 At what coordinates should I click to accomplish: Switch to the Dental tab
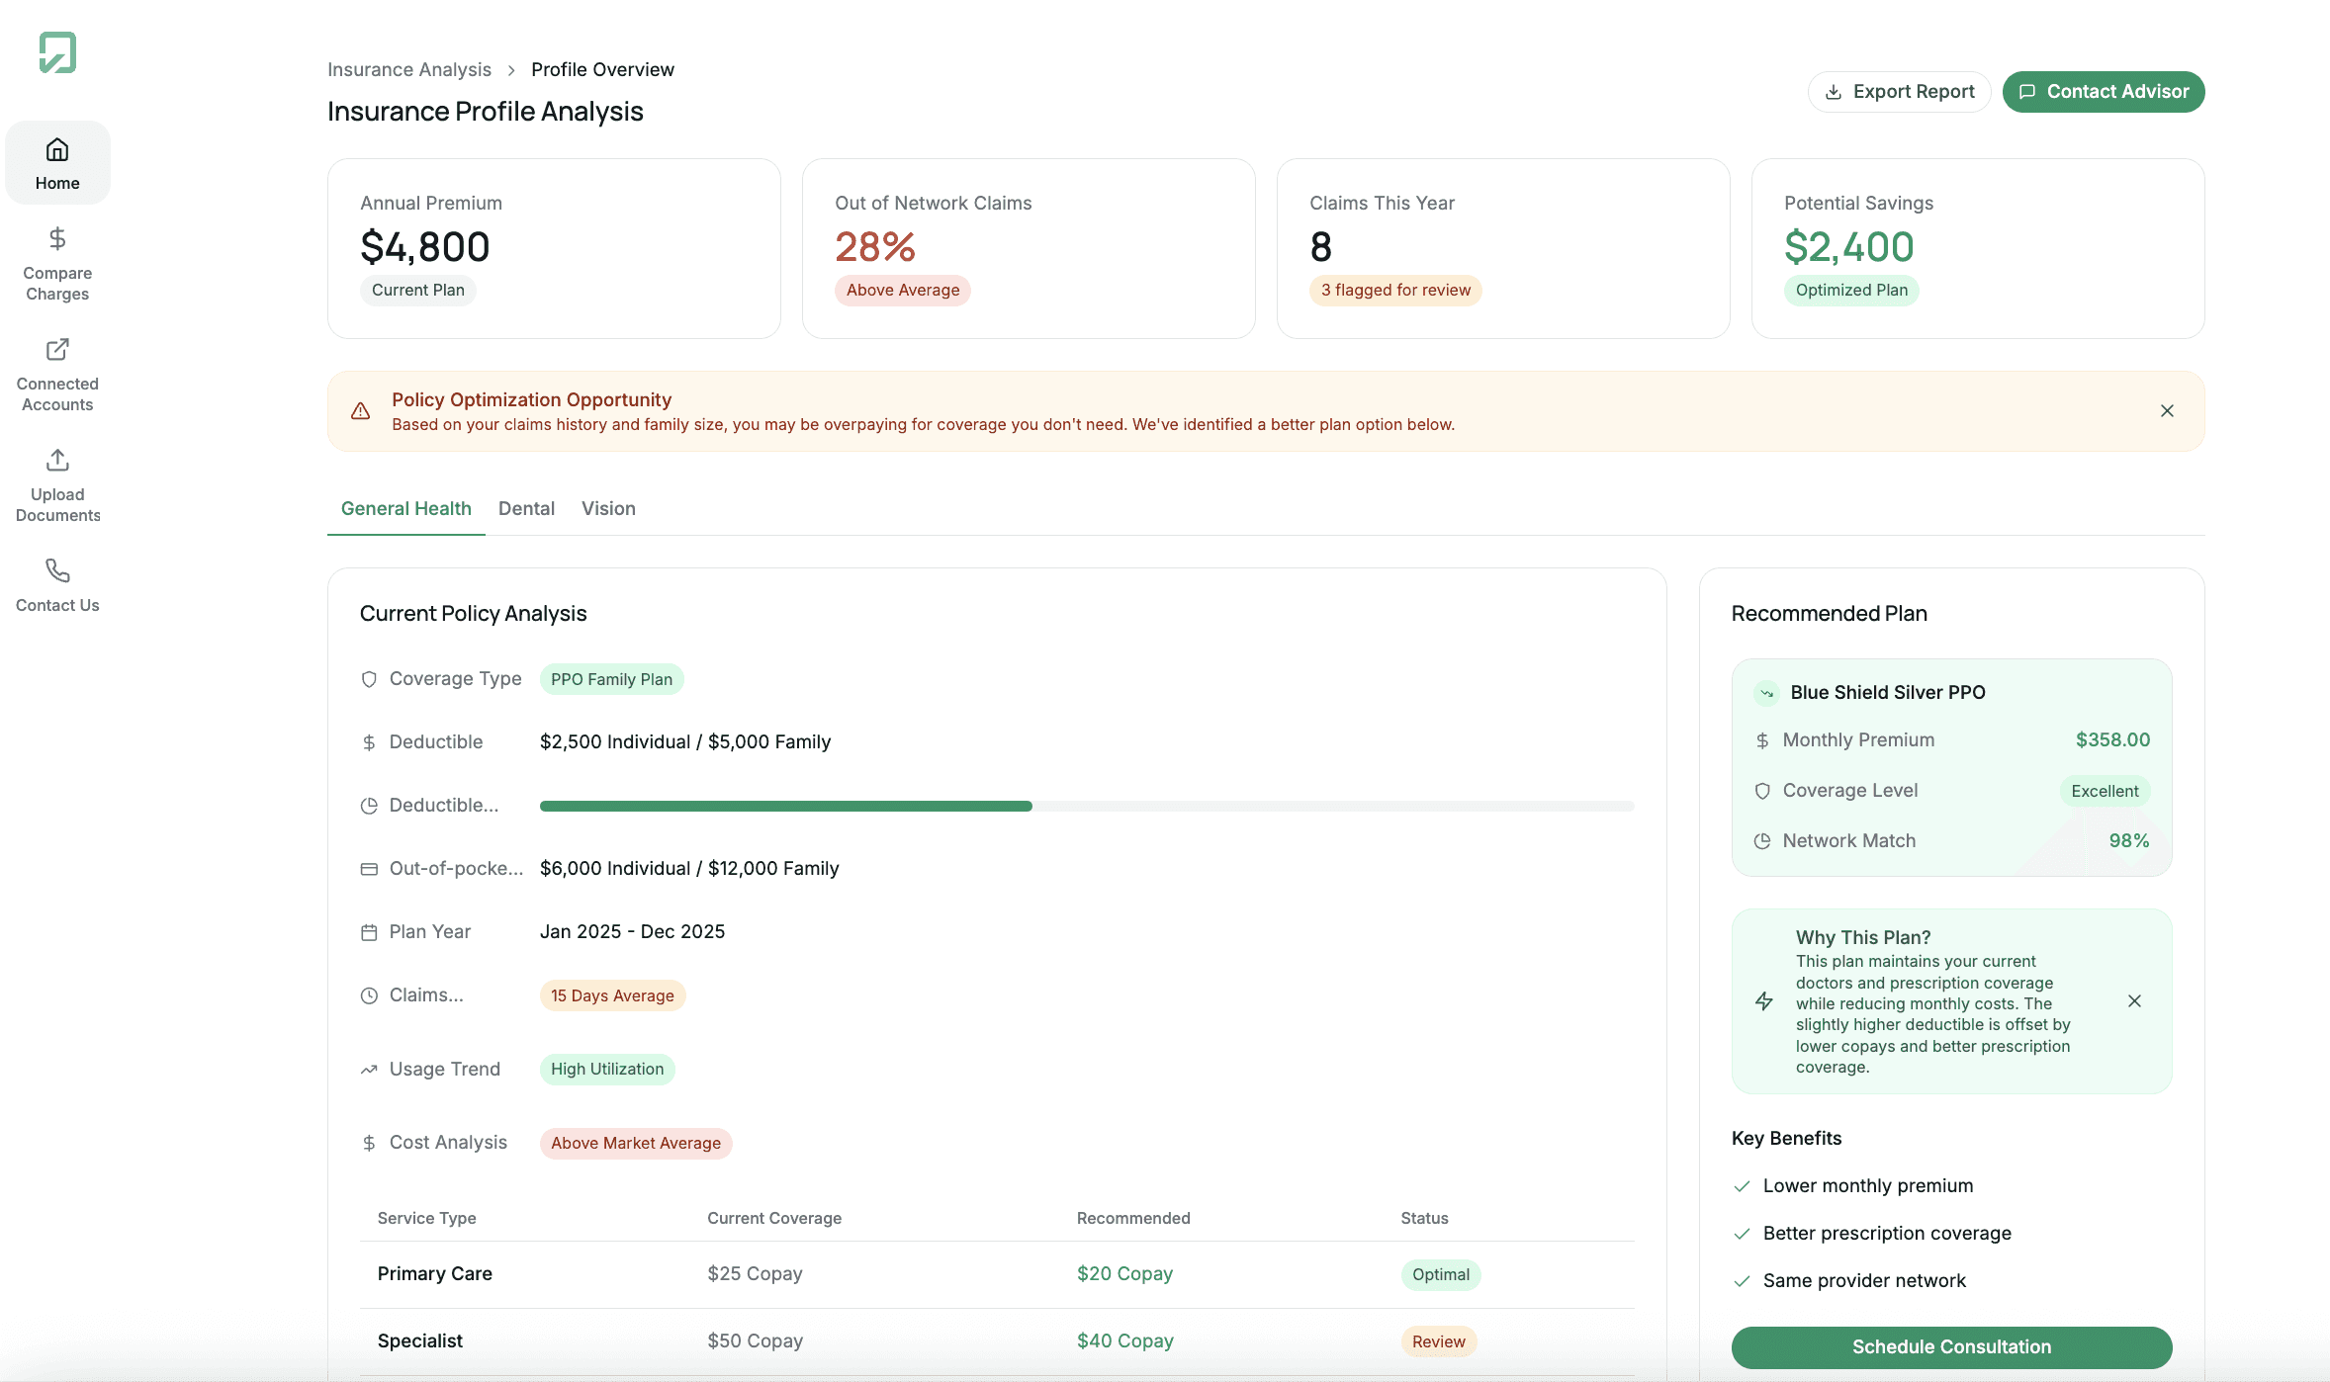point(526,509)
